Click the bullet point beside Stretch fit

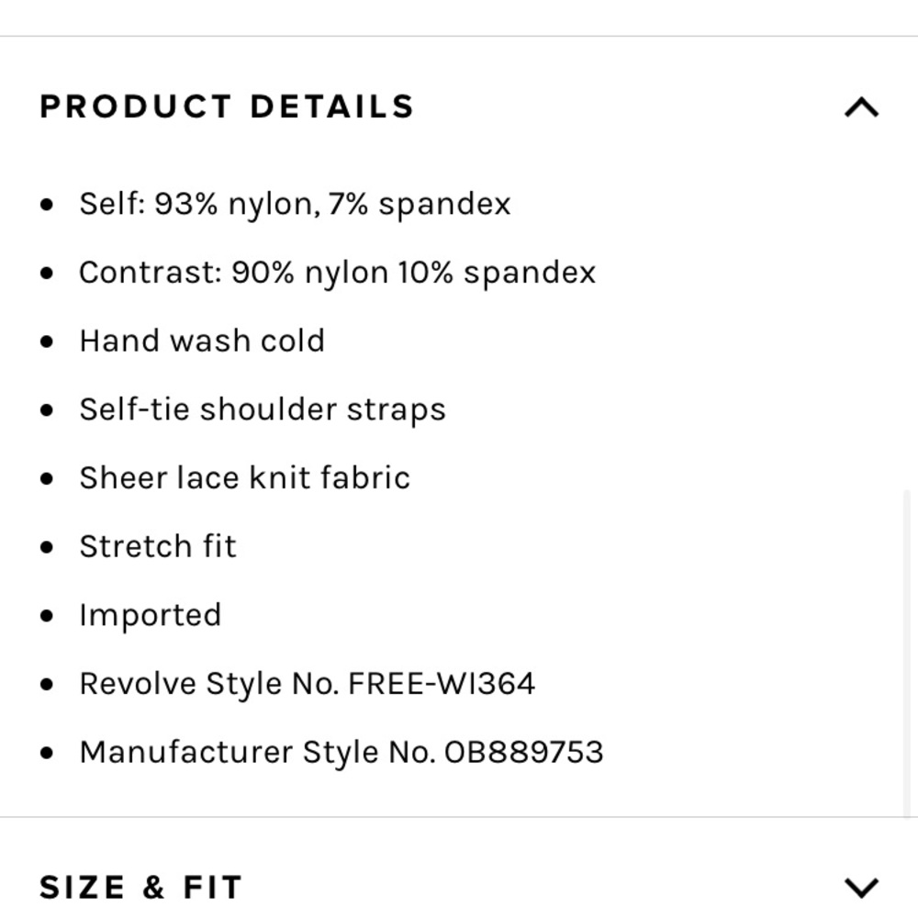point(48,548)
